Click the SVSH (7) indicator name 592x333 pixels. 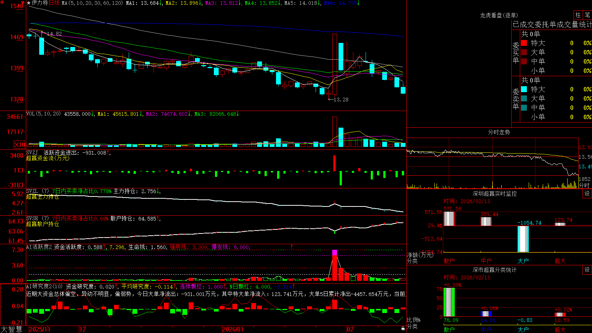click(x=37, y=218)
